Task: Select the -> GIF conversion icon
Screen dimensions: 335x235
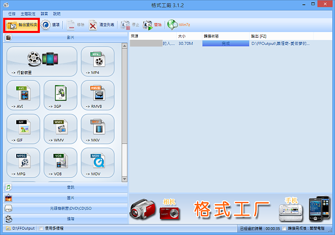Action: [23, 129]
